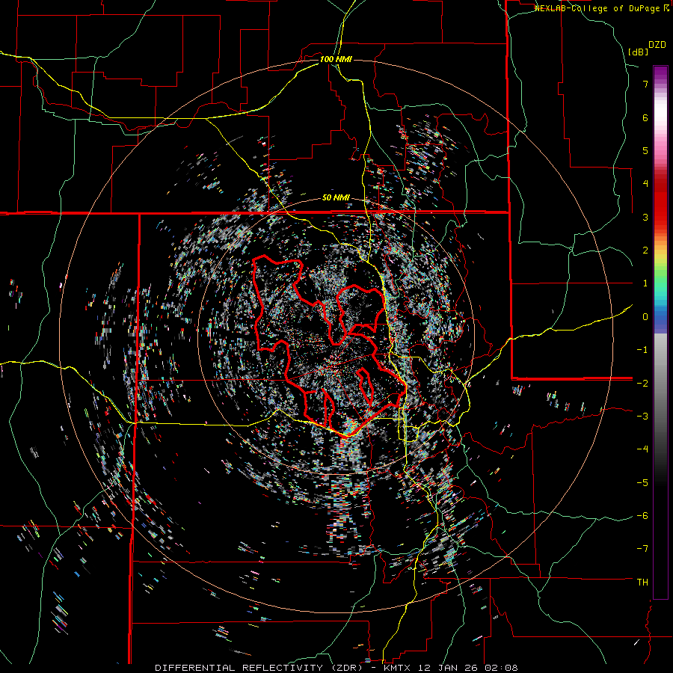The image size is (673, 673).
Task: Click the 12 JAN 26 date text
Action: click(x=447, y=668)
